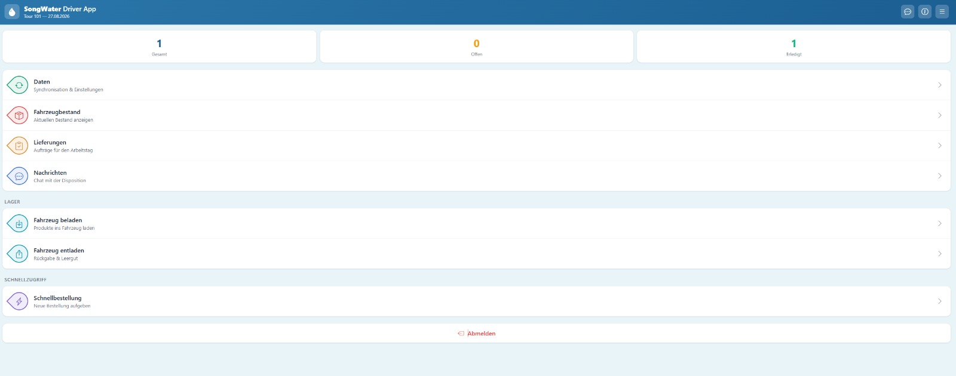956x376 pixels.
Task: Click the blue chat bubble icon for Nachrichten
Action: pos(18,176)
